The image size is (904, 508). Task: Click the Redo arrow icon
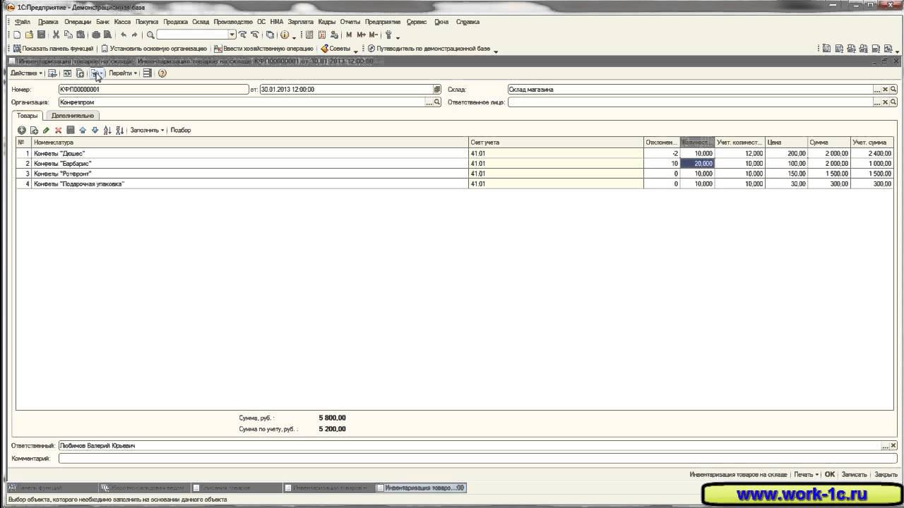tap(135, 35)
